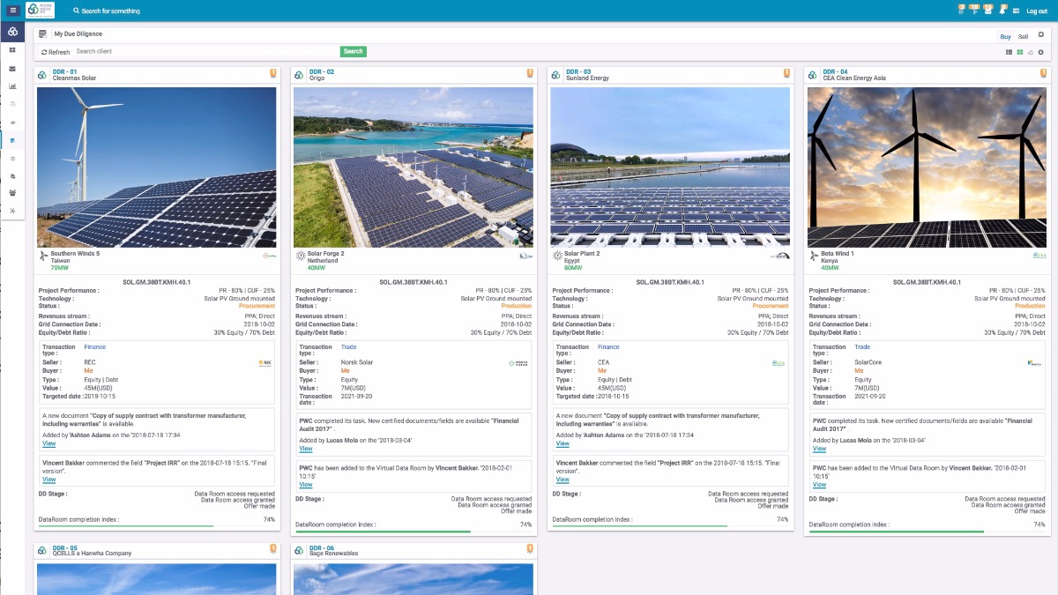
Task: Click the orange badge on the DDR - 04 card
Action: point(1043,73)
